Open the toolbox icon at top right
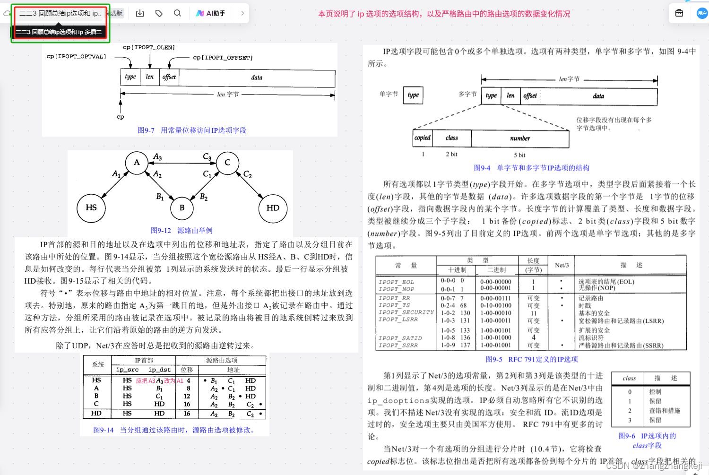The image size is (709, 475). point(679,13)
